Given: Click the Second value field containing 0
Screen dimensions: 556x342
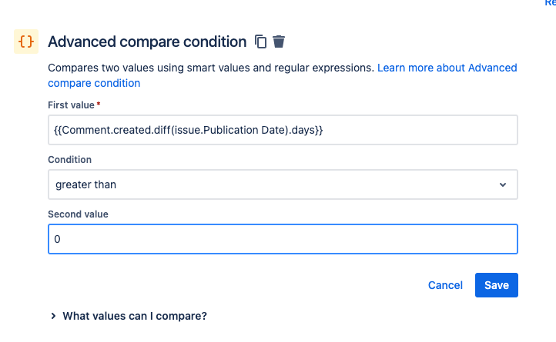Looking at the screenshot, I should click(283, 239).
